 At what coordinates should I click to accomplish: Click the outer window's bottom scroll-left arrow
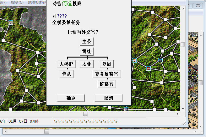pos(5,131)
